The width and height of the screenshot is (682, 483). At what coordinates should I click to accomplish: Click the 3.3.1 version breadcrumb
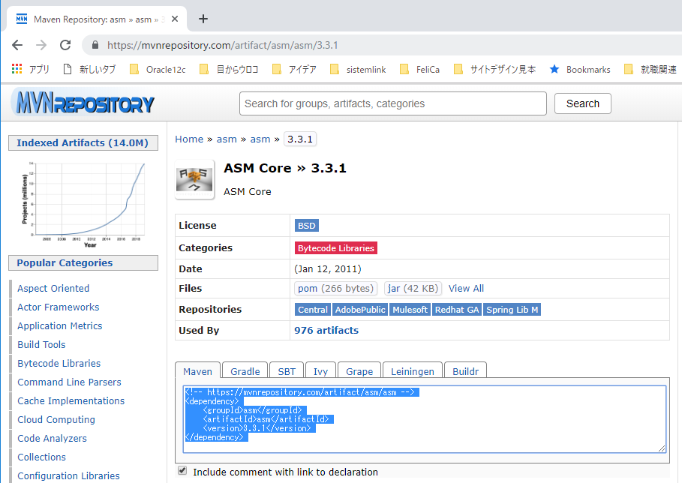299,139
